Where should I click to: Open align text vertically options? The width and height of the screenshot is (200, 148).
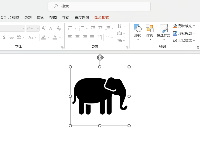(x=121, y=33)
